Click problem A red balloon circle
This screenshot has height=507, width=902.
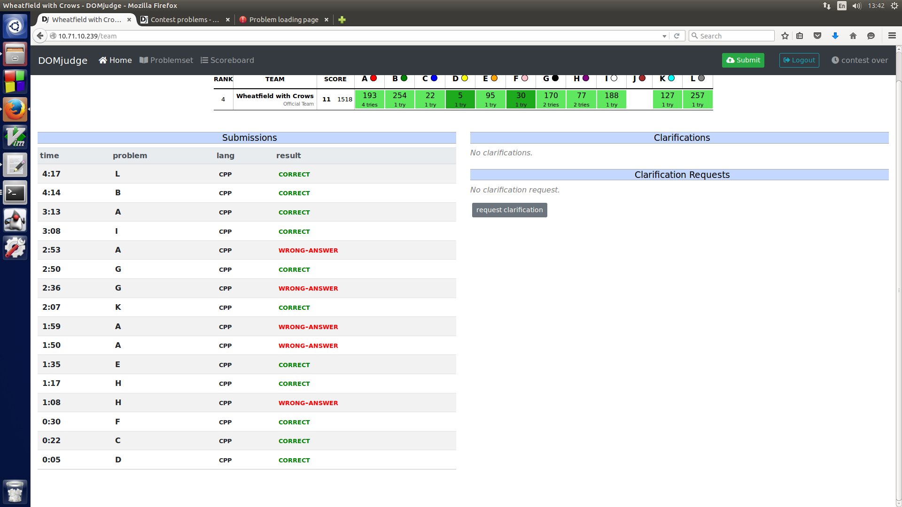373,78
